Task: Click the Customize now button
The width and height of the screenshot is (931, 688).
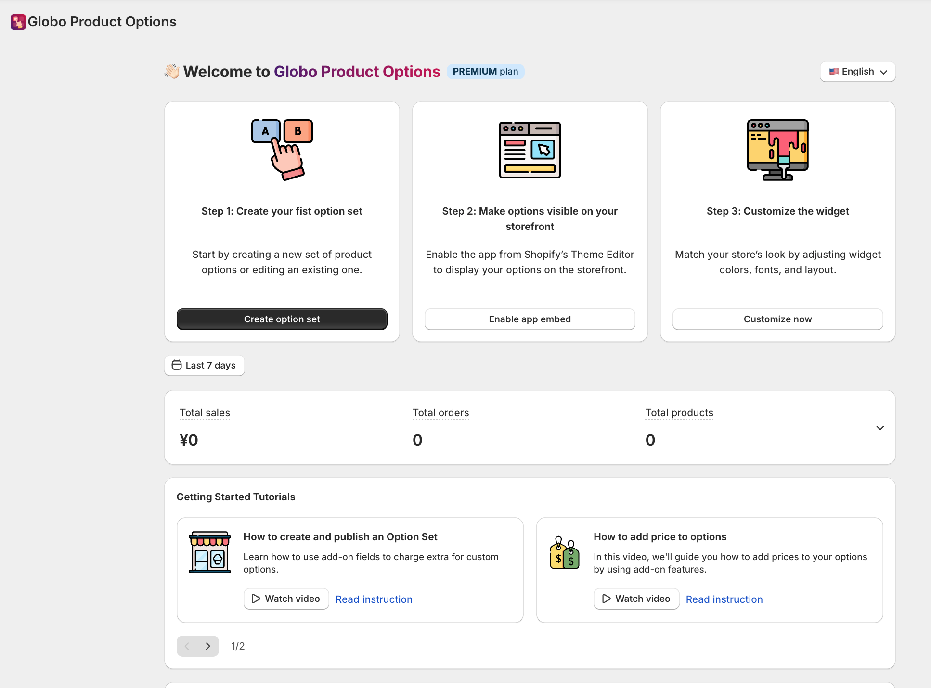Action: pyautogui.click(x=777, y=319)
